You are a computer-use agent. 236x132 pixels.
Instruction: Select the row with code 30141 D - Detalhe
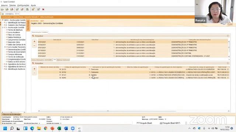pyautogui.click(x=133, y=75)
